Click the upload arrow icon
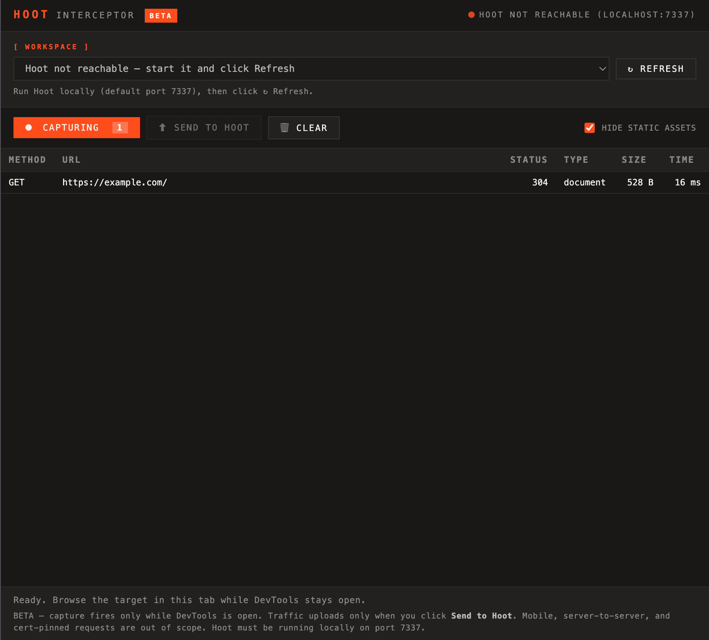709x640 pixels. pos(162,127)
